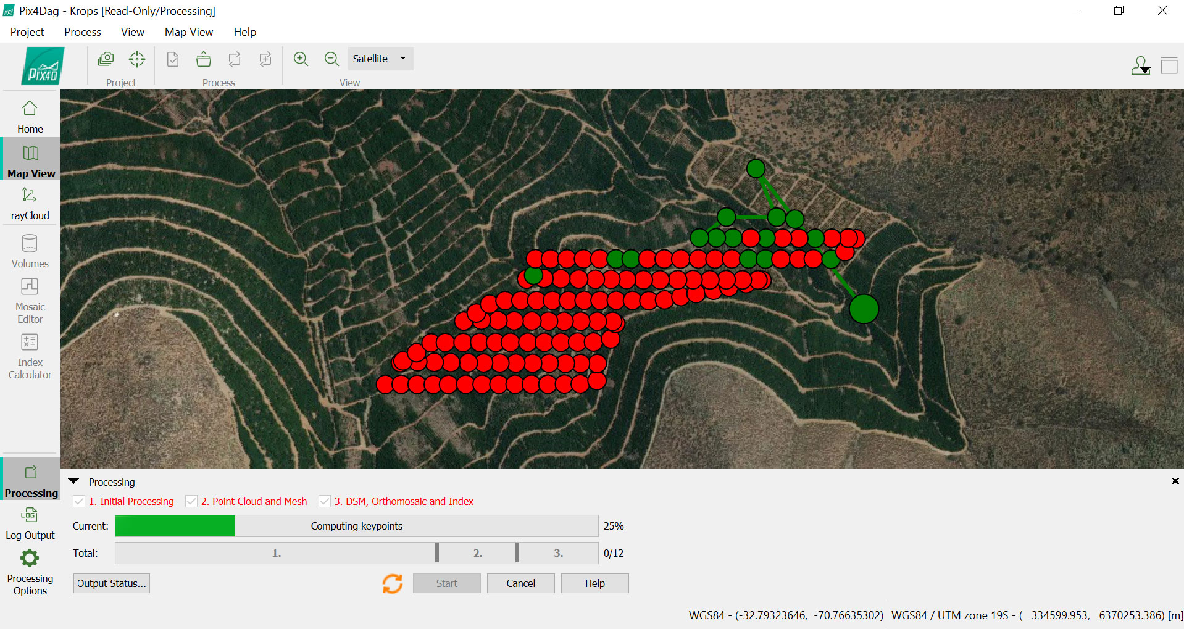This screenshot has height=629, width=1184.
Task: Go to Home in sidebar
Action: point(30,117)
